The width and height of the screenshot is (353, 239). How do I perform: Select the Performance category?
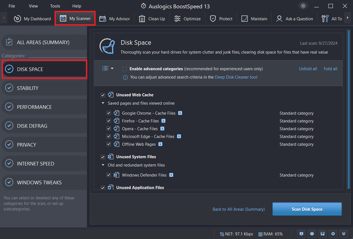coord(44,107)
